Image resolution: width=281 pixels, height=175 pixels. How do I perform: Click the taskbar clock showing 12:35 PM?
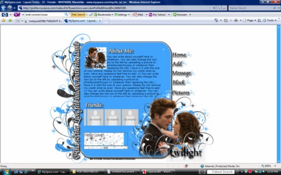pos(273,172)
